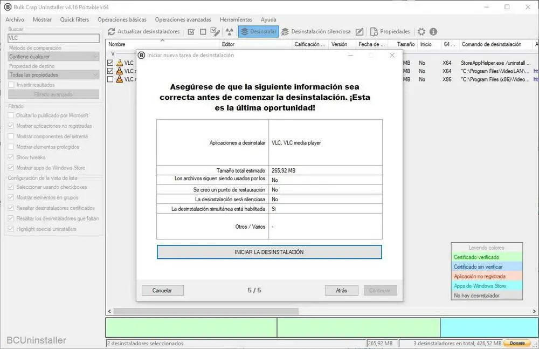Click Apps de Windows Store cyan legend
This screenshot has height=349, width=539.
(487, 286)
